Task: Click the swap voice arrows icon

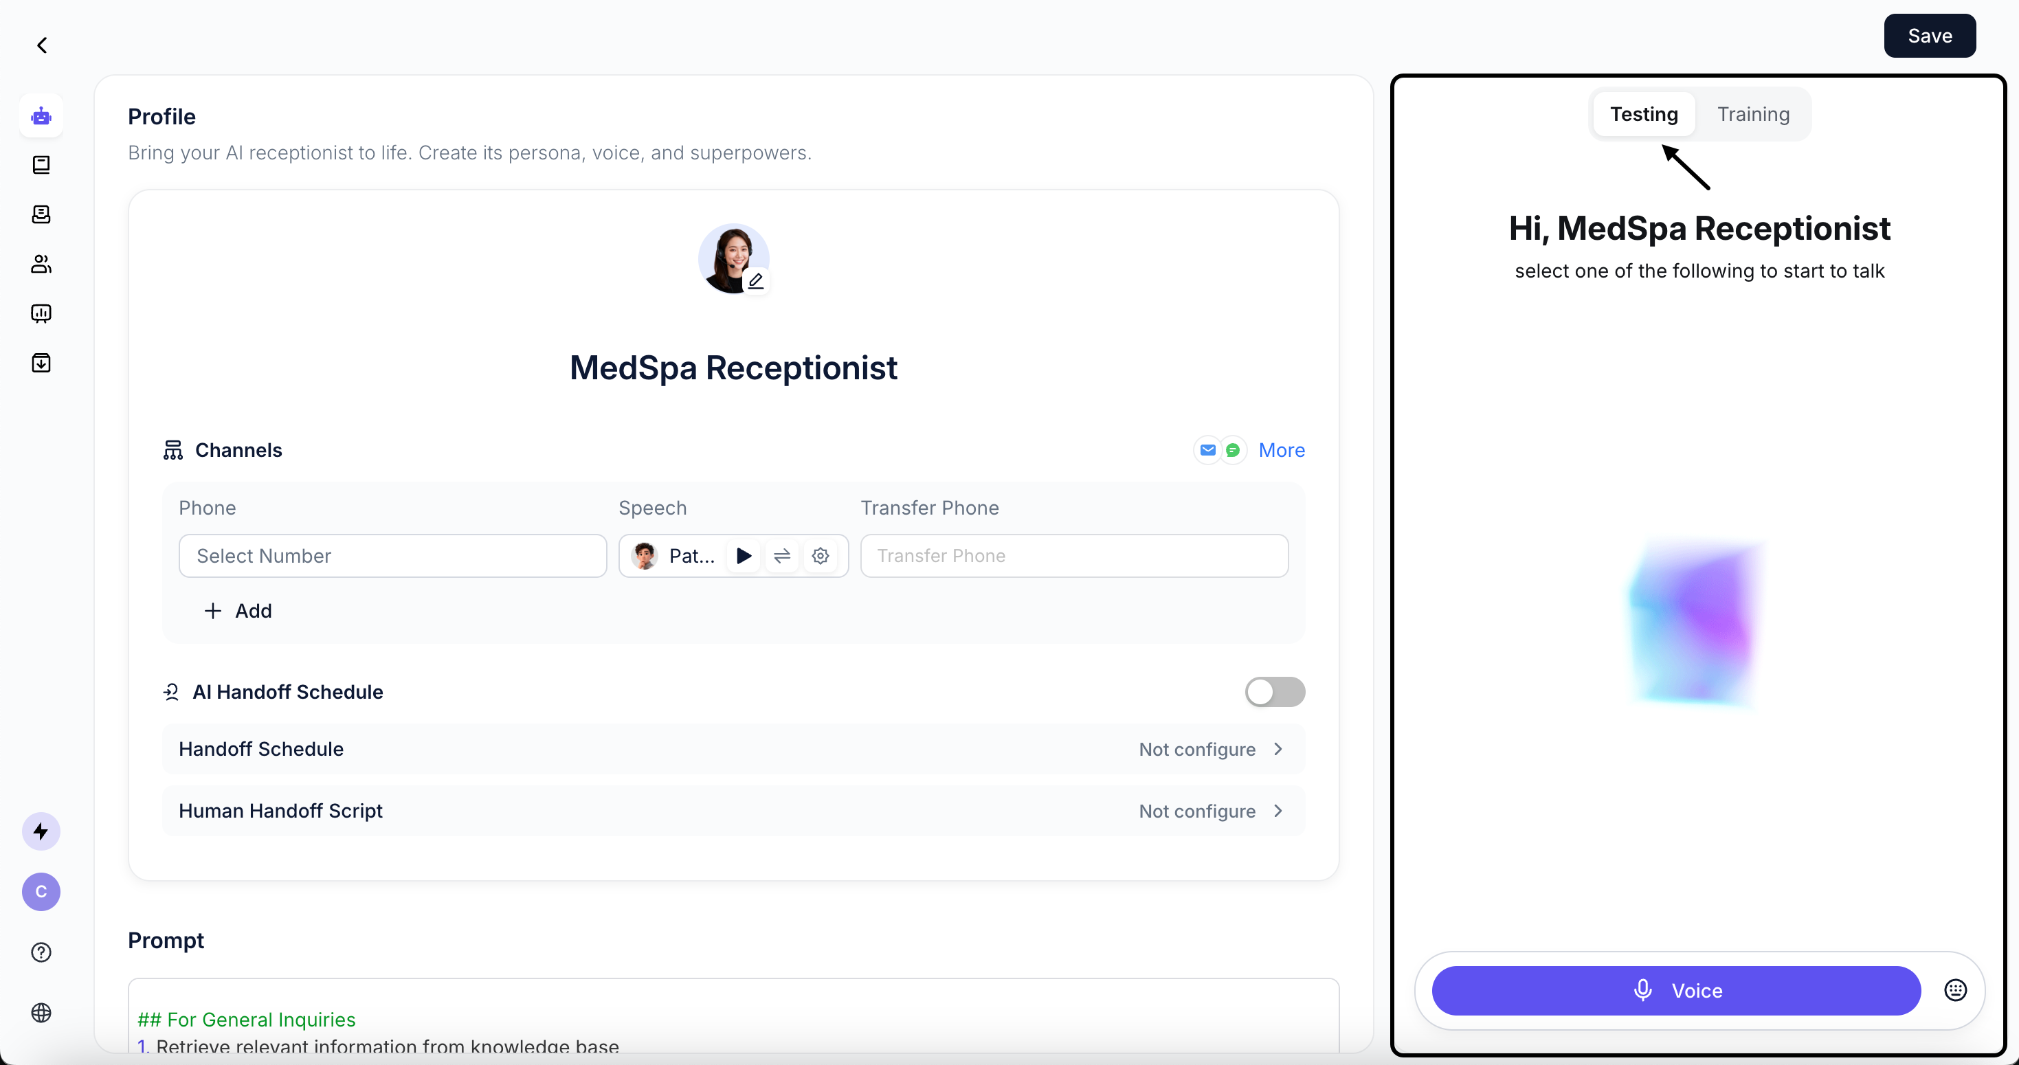Action: tap(781, 556)
